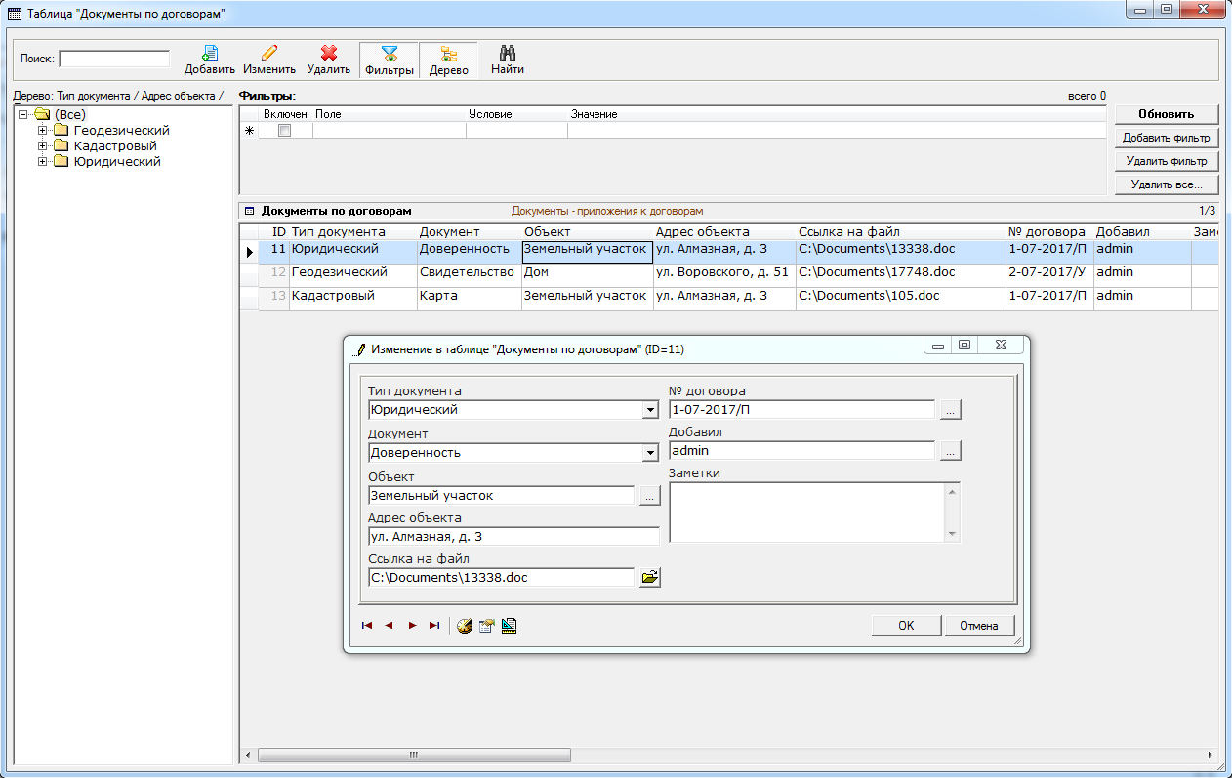Click the Поиск search field
The image size is (1232, 778).
coord(114,59)
